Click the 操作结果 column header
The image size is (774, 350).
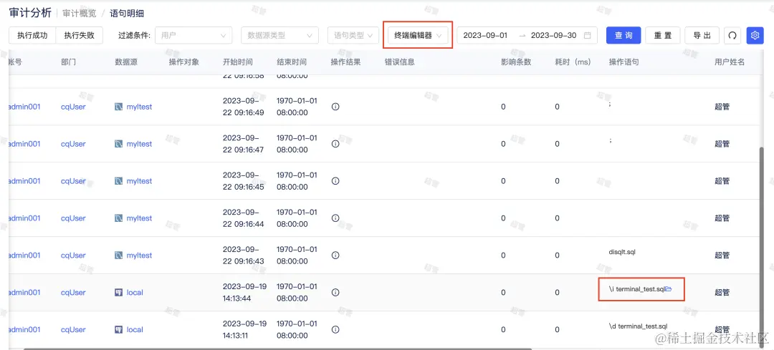coord(345,62)
